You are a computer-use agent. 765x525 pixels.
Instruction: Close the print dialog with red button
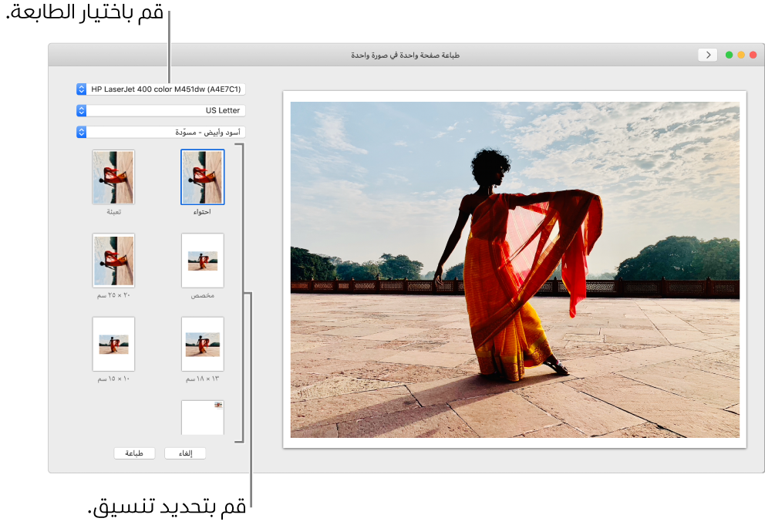click(x=753, y=55)
